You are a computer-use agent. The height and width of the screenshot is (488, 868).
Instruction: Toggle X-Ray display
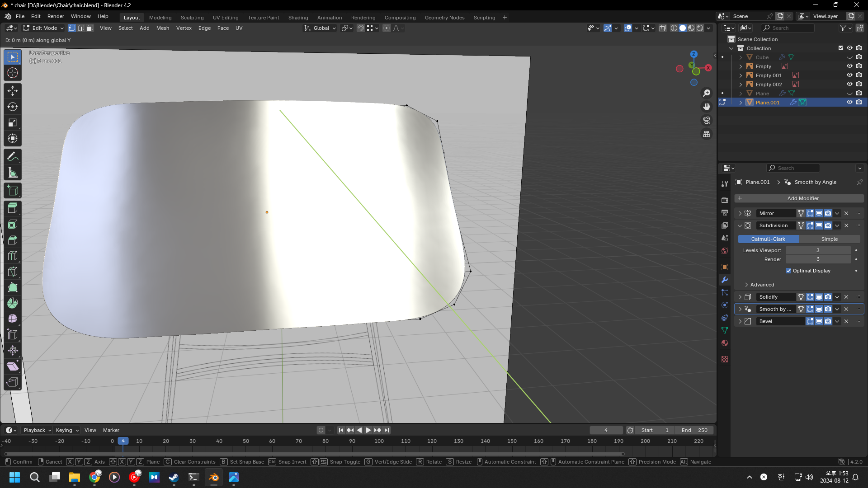click(662, 28)
